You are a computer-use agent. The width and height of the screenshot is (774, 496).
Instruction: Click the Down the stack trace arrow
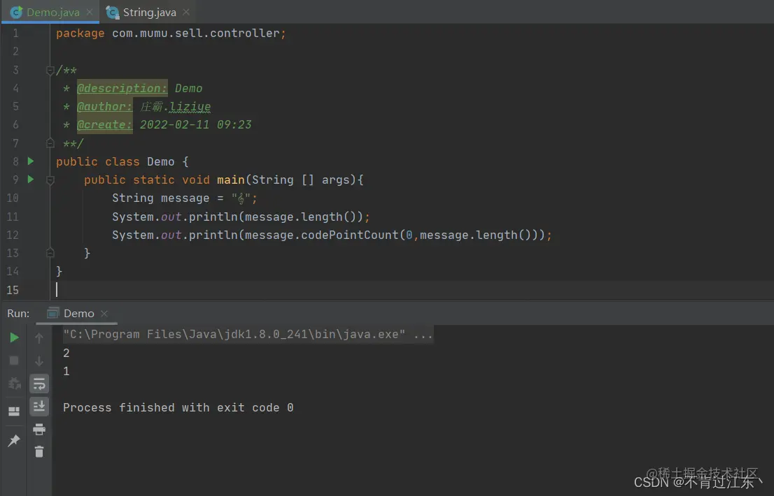[39, 361]
